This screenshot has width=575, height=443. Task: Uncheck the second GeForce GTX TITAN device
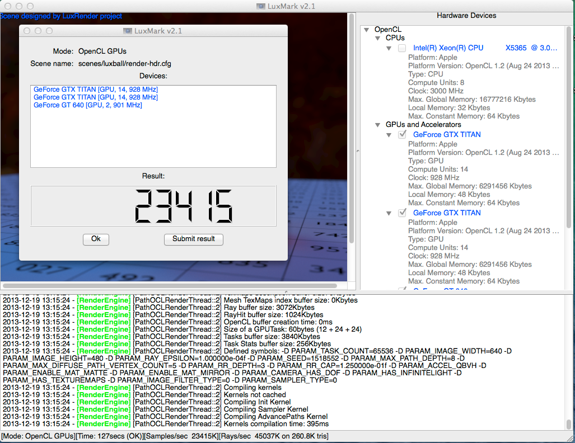[403, 213]
